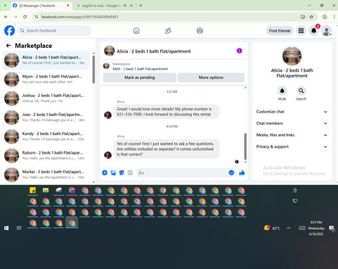Screen dimensions: 338x269
Task: Click the GIF picker icon
Action: (130, 173)
